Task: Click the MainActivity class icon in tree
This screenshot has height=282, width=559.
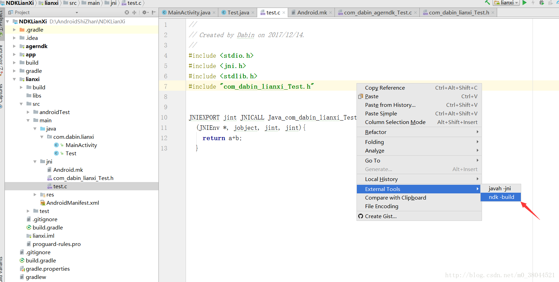Action: [56, 145]
